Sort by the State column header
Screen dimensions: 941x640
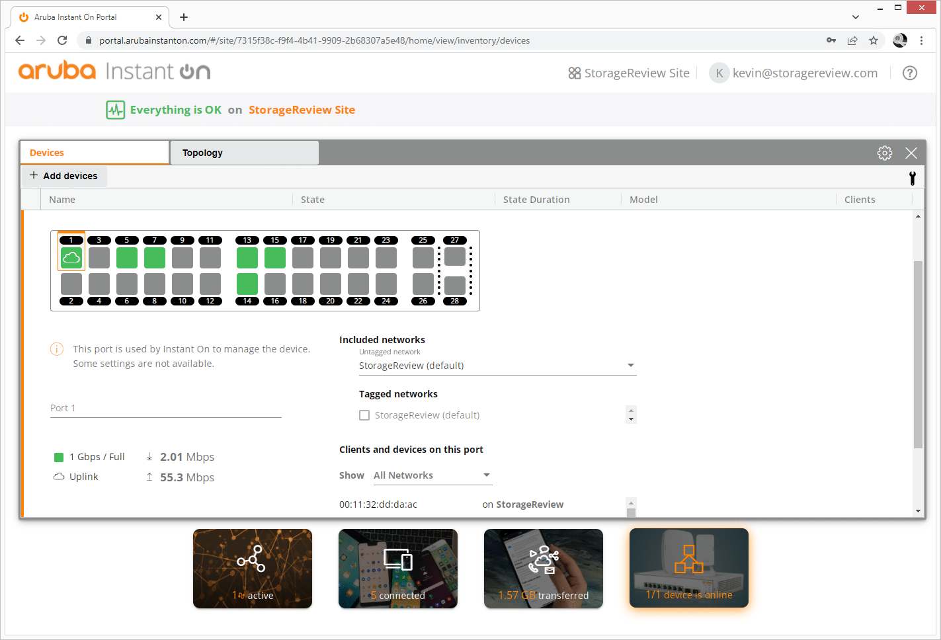click(313, 200)
